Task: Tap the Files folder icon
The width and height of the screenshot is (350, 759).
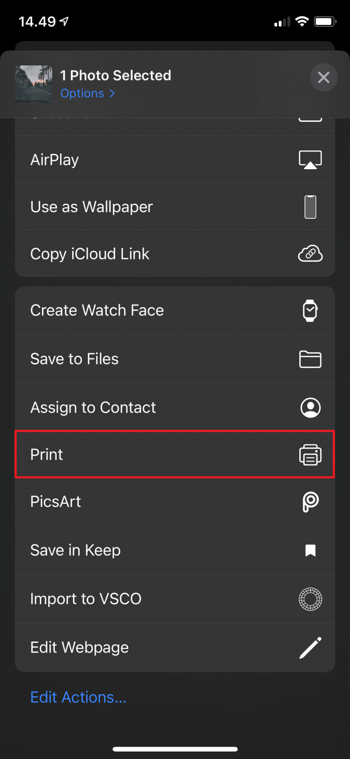Action: [310, 359]
